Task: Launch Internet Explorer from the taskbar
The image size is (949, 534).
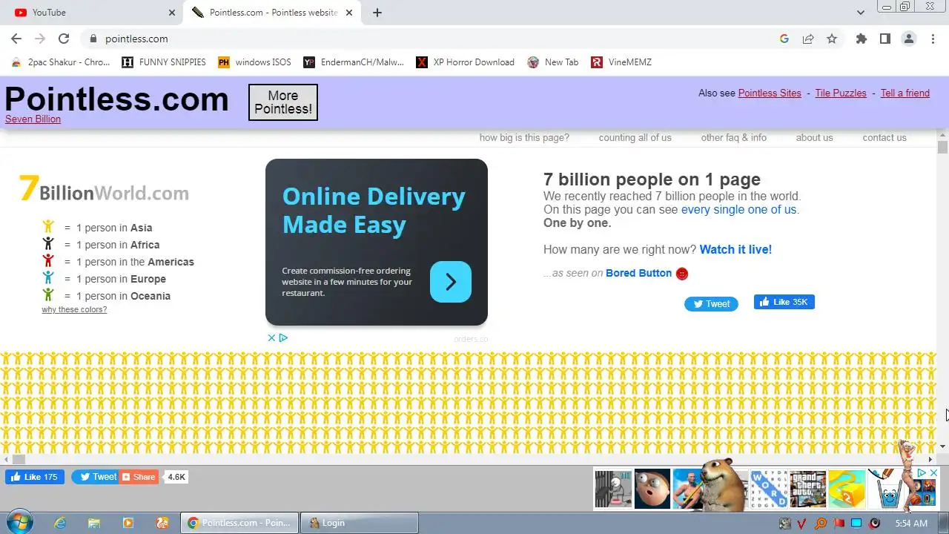Action: click(x=60, y=523)
